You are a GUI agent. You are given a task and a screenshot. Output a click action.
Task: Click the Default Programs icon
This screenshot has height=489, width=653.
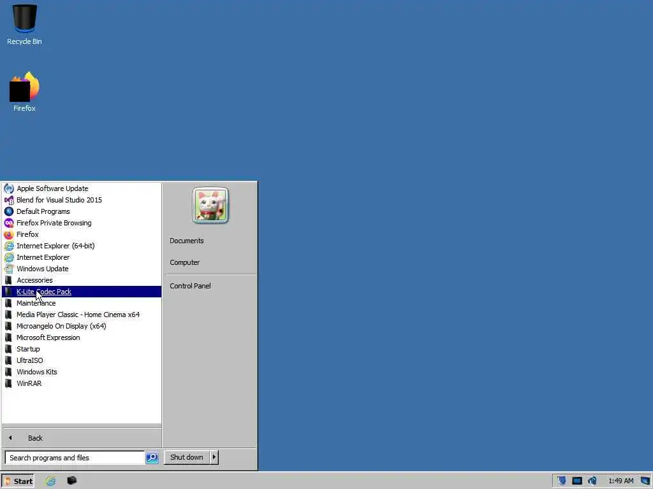tap(9, 211)
